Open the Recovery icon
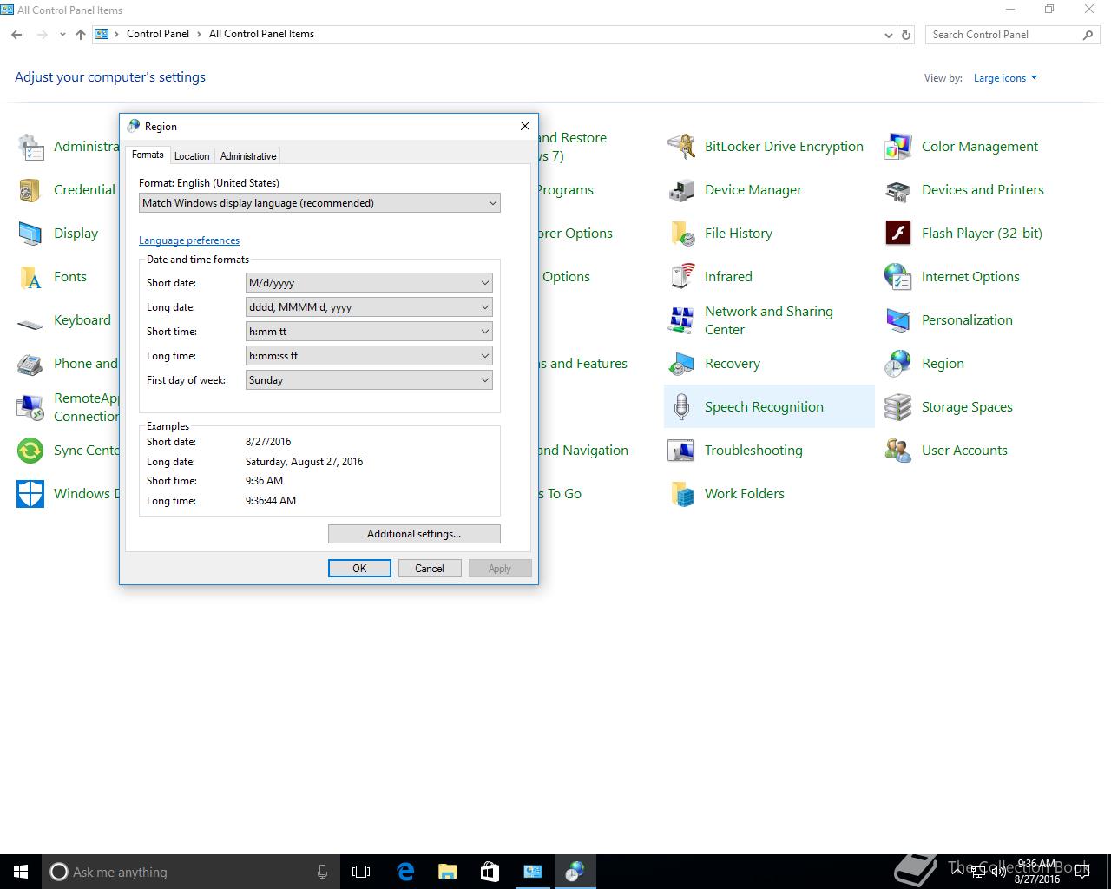Screen dimensions: 1111x889 [681, 364]
